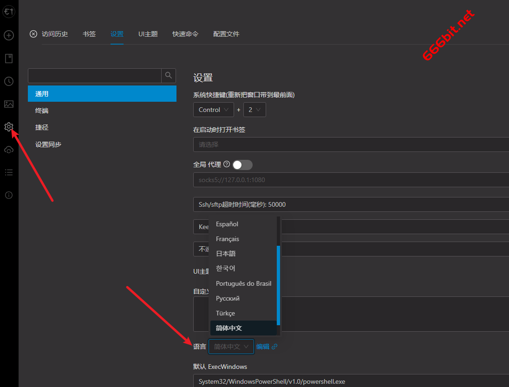
Task: Click the help icon beside 全局 代理
Action: click(227, 164)
